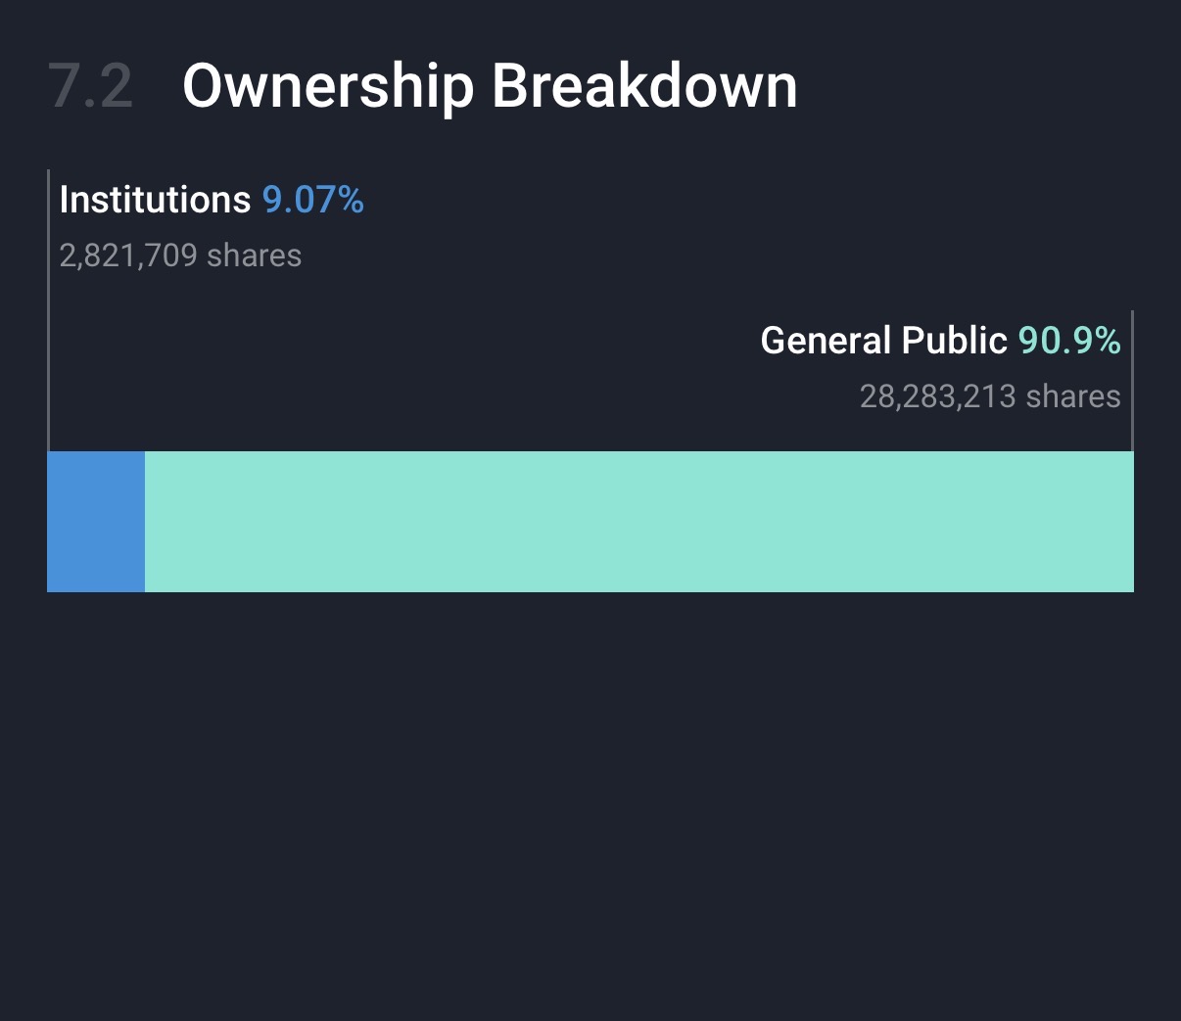Click the 2,821,709 shares text
Image resolution: width=1181 pixels, height=1021 pixels.
180,255
